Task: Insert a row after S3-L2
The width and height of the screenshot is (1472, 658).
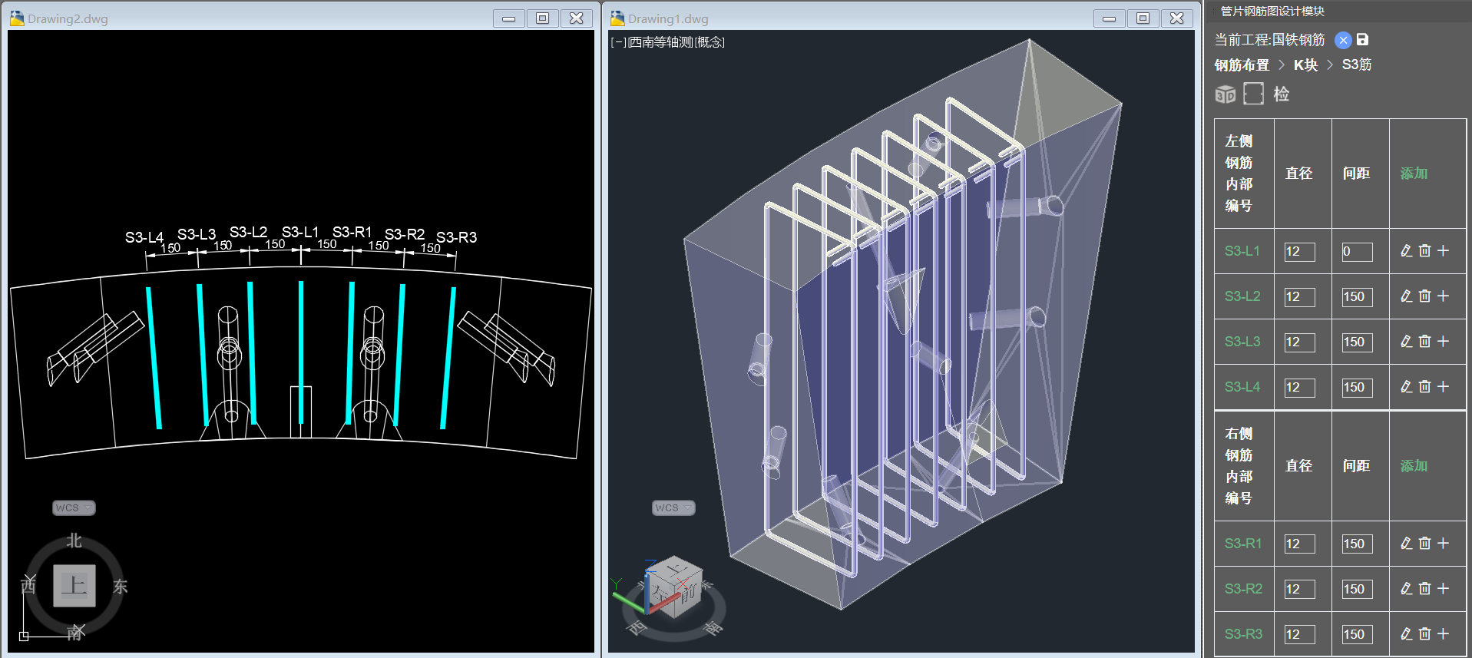Action: click(1443, 296)
